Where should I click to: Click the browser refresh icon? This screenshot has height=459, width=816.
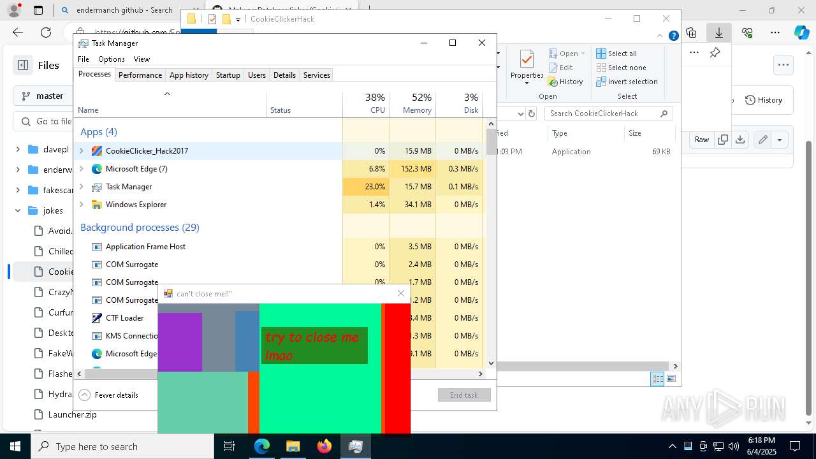coord(46,33)
